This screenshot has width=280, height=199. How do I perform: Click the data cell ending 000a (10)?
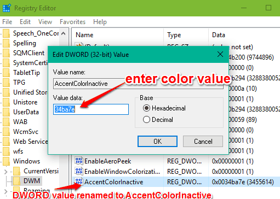tap(243, 89)
